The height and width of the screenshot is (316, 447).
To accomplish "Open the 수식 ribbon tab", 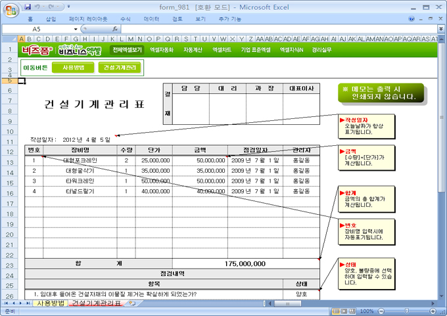I will (x=125, y=19).
